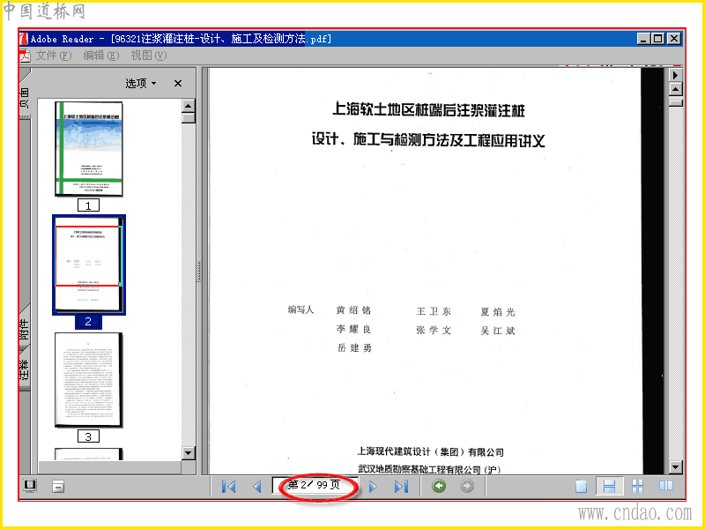
Task: Click thumbnail panel scroll down arrow
Action: [189, 453]
